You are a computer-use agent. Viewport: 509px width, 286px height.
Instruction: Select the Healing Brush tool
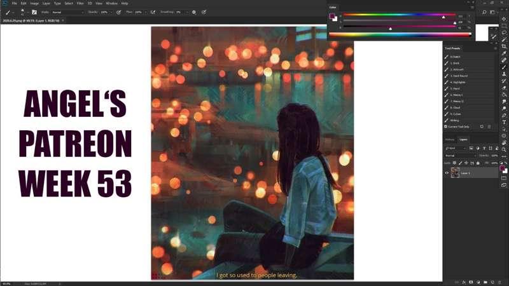point(504,60)
